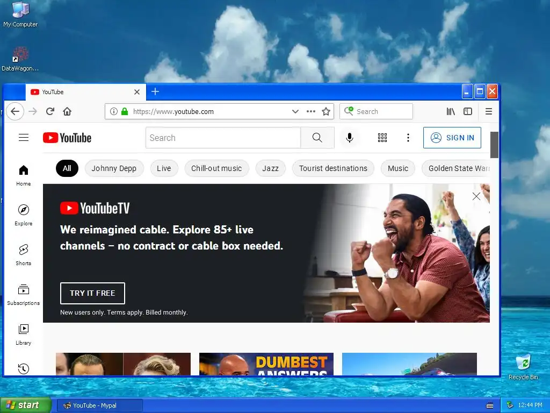Open Home in the sidebar

(24, 175)
